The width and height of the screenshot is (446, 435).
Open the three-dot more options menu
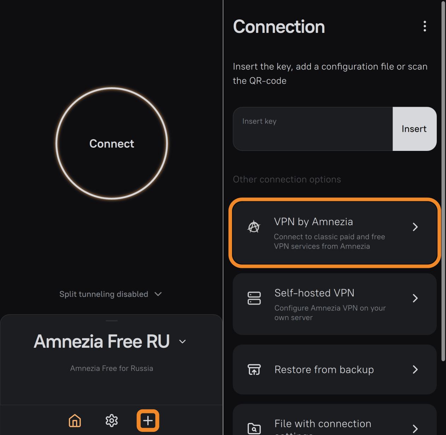(425, 26)
